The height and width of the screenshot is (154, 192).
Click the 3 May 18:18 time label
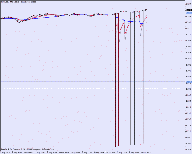point(122,152)
